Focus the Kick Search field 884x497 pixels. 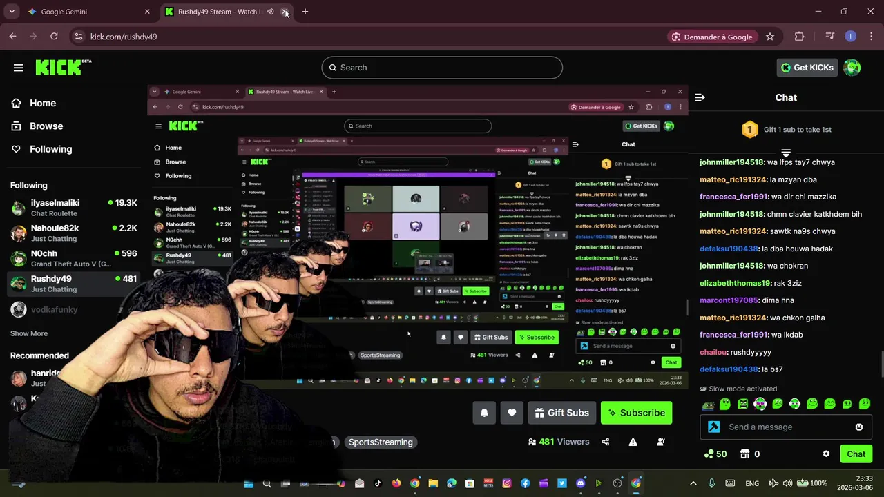[x=442, y=68]
